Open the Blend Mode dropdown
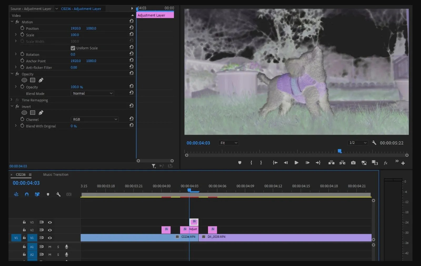 tap(92, 93)
